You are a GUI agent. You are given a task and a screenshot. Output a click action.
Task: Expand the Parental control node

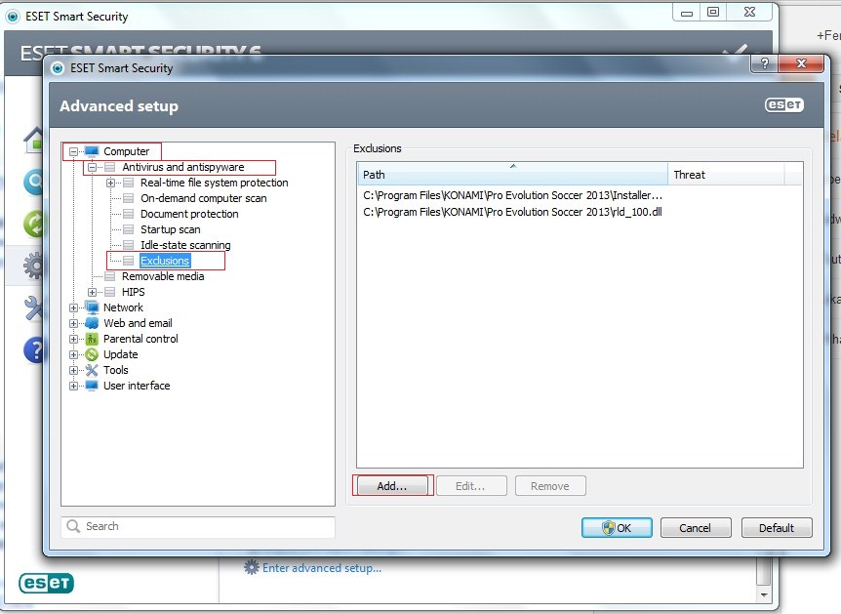(x=73, y=339)
